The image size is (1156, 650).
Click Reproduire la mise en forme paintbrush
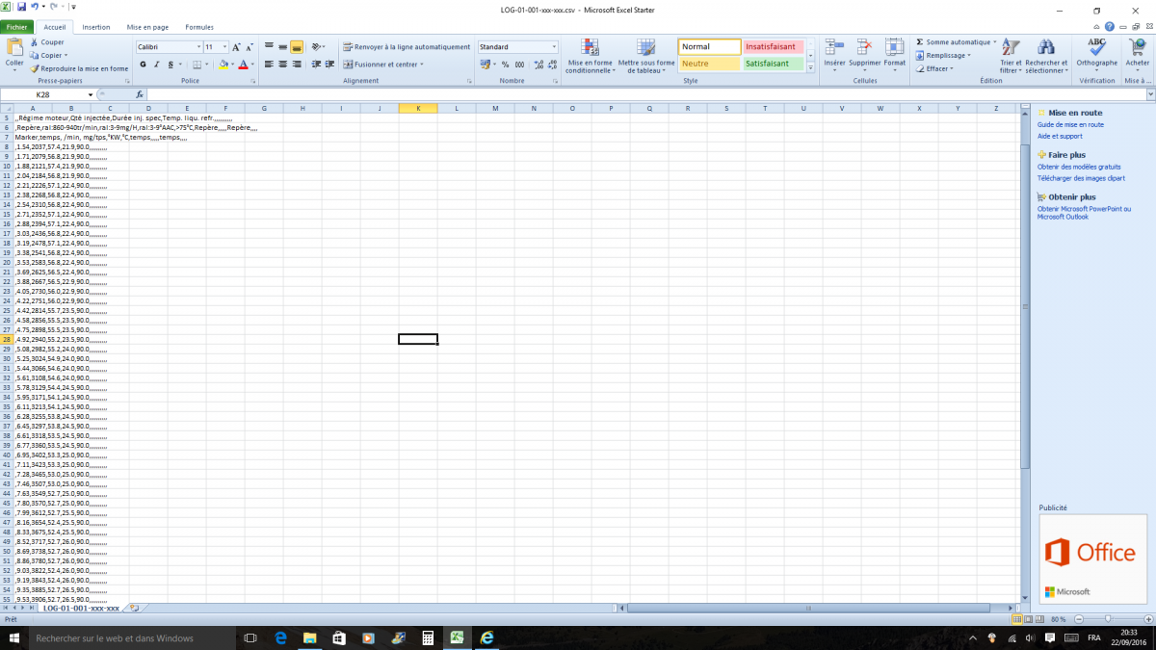[x=35, y=68]
